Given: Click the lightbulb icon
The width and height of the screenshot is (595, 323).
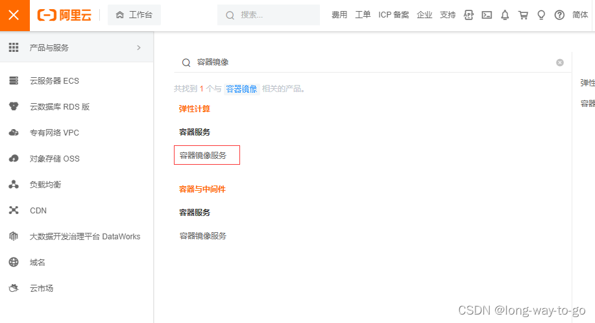Looking at the screenshot, I should (x=542, y=15).
